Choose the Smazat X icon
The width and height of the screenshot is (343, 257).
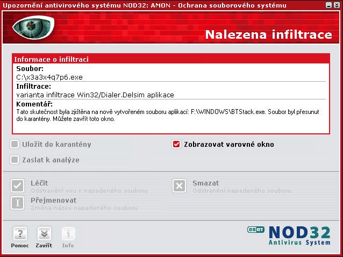[x=179, y=185]
